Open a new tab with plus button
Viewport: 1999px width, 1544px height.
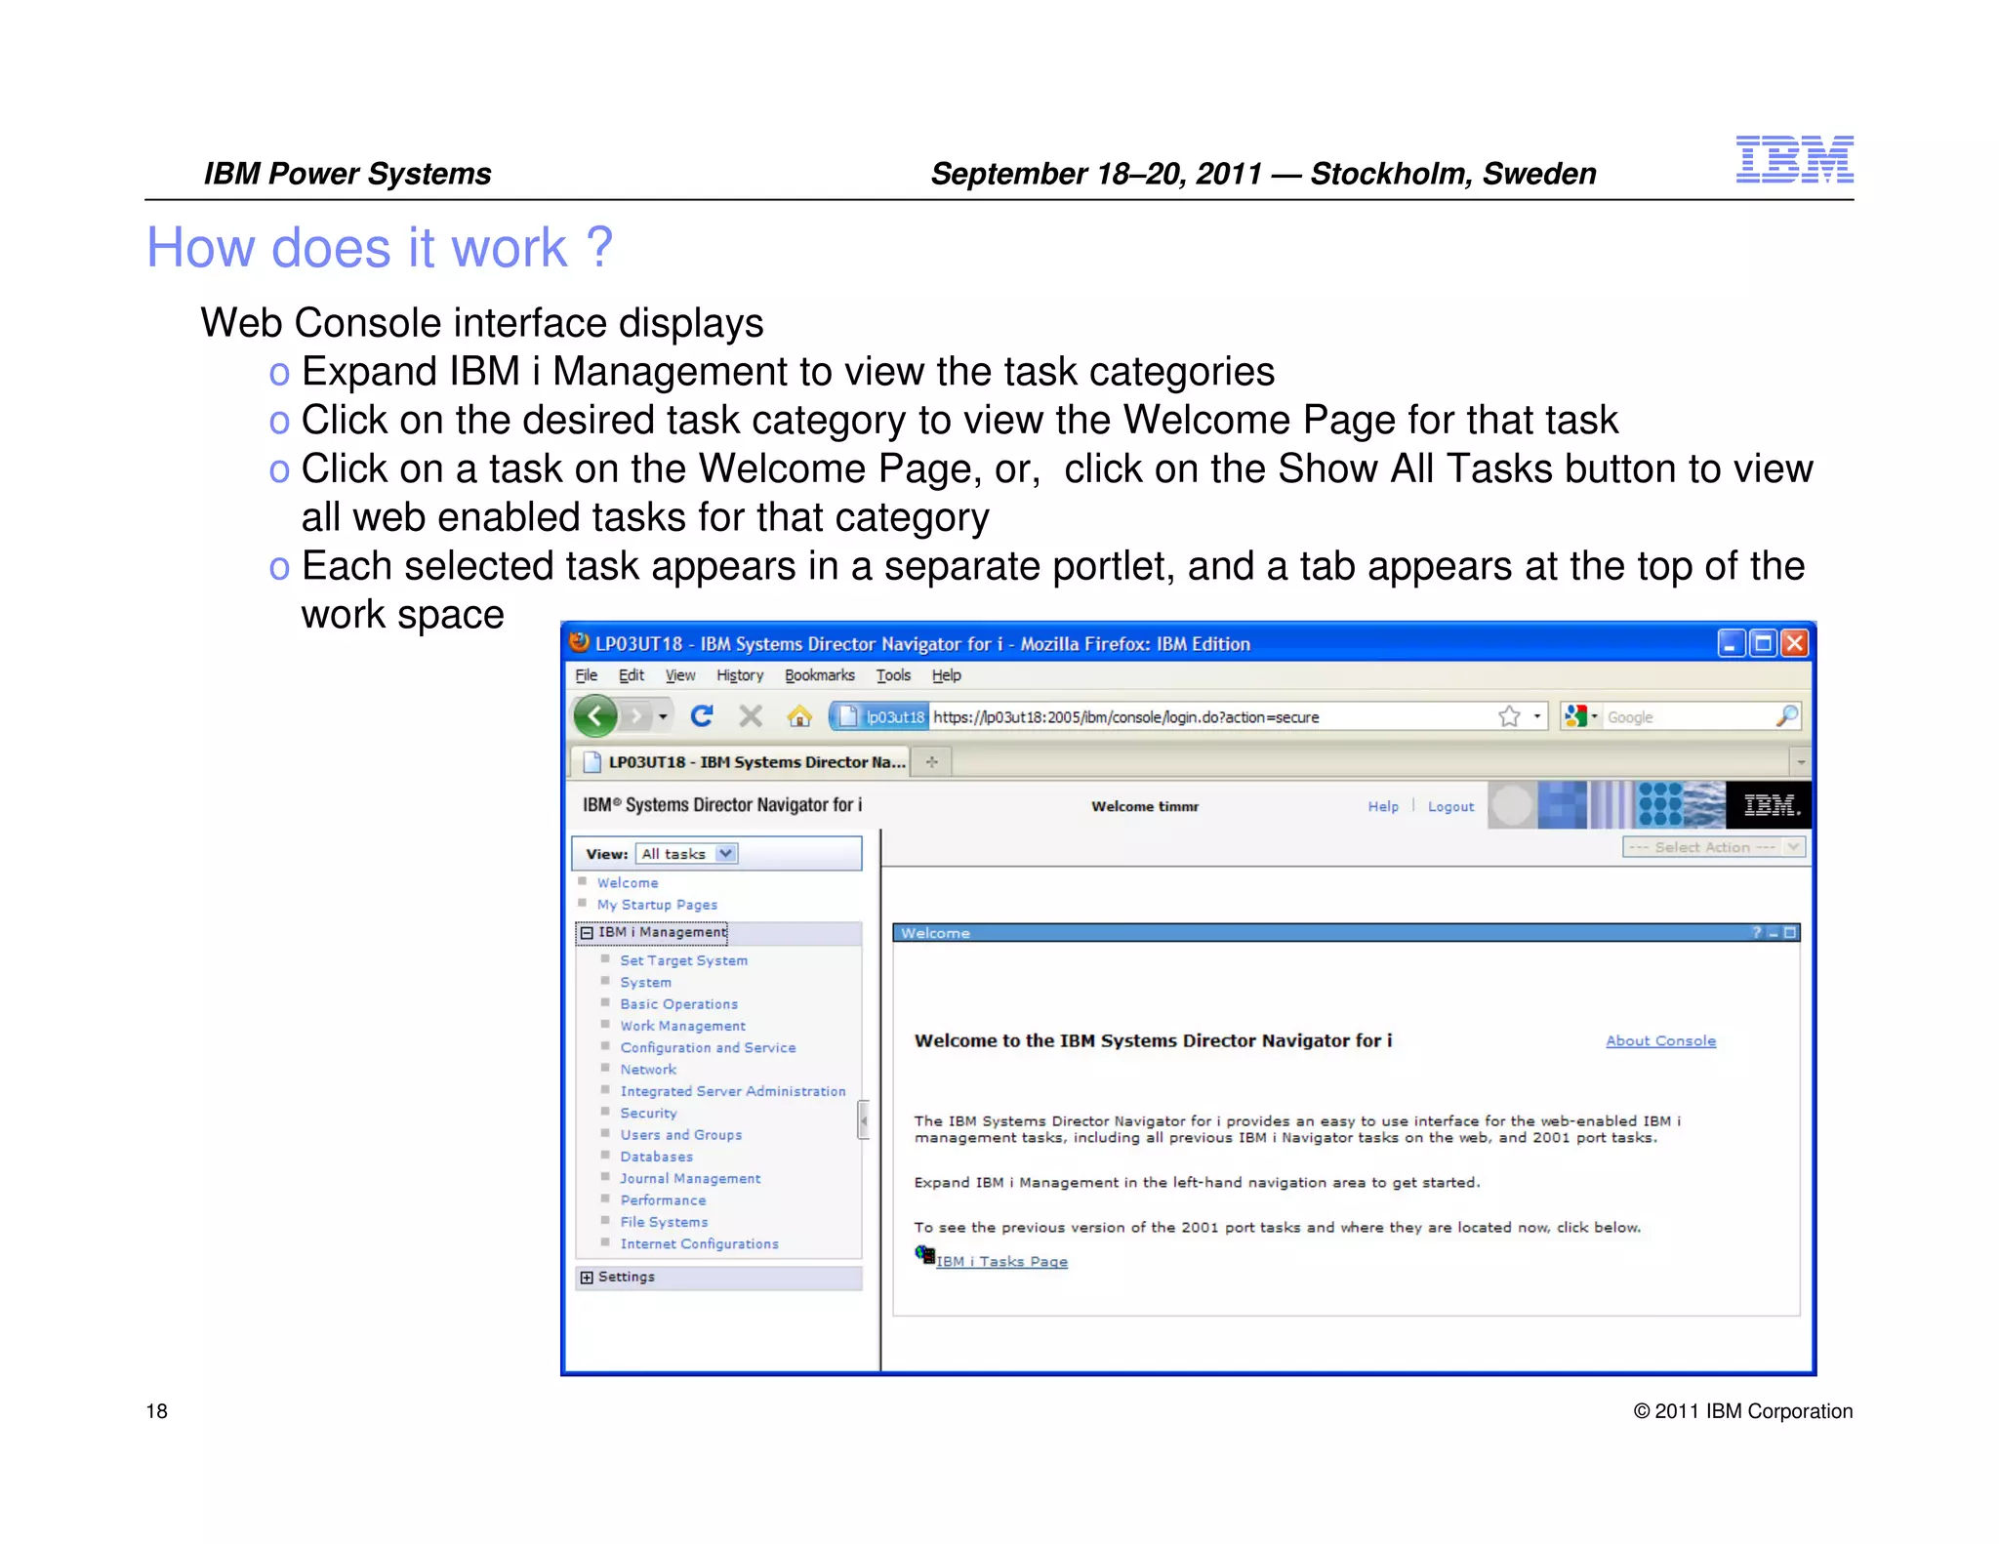(x=932, y=761)
